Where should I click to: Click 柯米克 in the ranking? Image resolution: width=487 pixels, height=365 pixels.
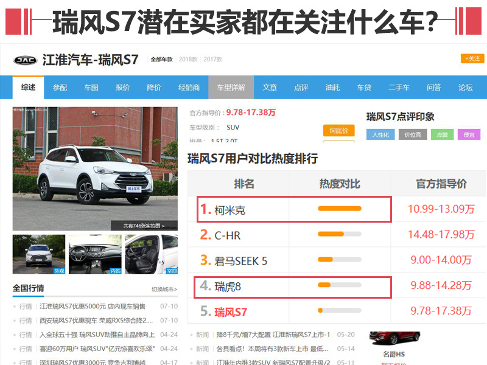[x=230, y=210]
